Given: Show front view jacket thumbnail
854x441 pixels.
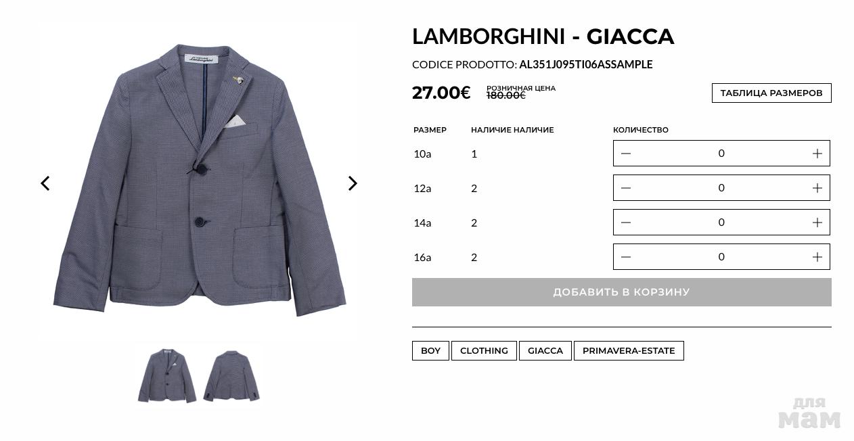Looking at the screenshot, I should (166, 375).
